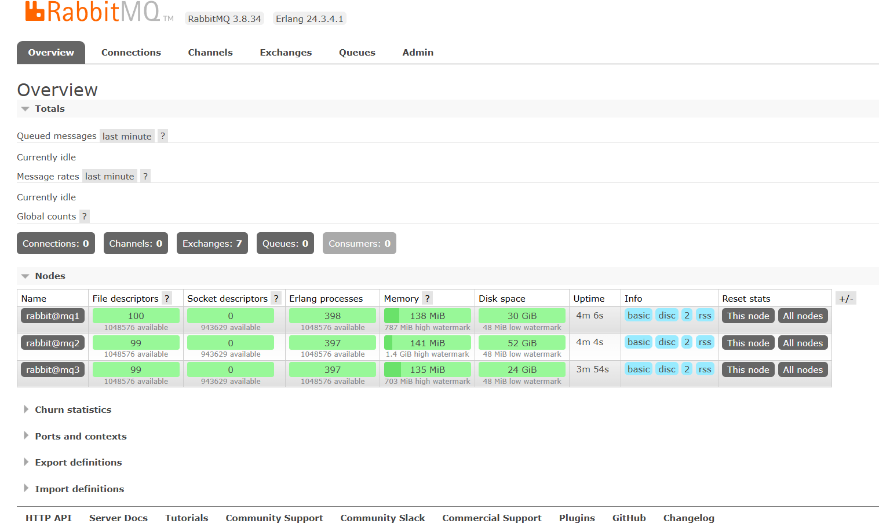Click rabbit@mq2 disk space bar
Image resolution: width=879 pixels, height=531 pixels.
[x=522, y=343]
